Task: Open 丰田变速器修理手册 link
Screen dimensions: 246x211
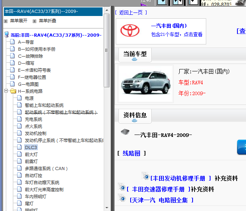Action: (x=158, y=189)
